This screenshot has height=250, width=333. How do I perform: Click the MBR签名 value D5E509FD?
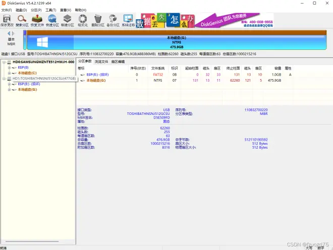coord(161,117)
